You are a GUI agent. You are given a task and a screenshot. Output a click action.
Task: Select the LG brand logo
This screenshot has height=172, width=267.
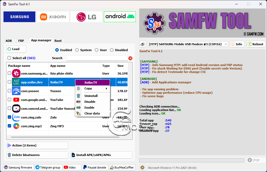tap(86, 17)
